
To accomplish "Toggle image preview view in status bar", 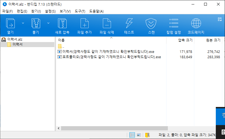I will pos(139,135).
